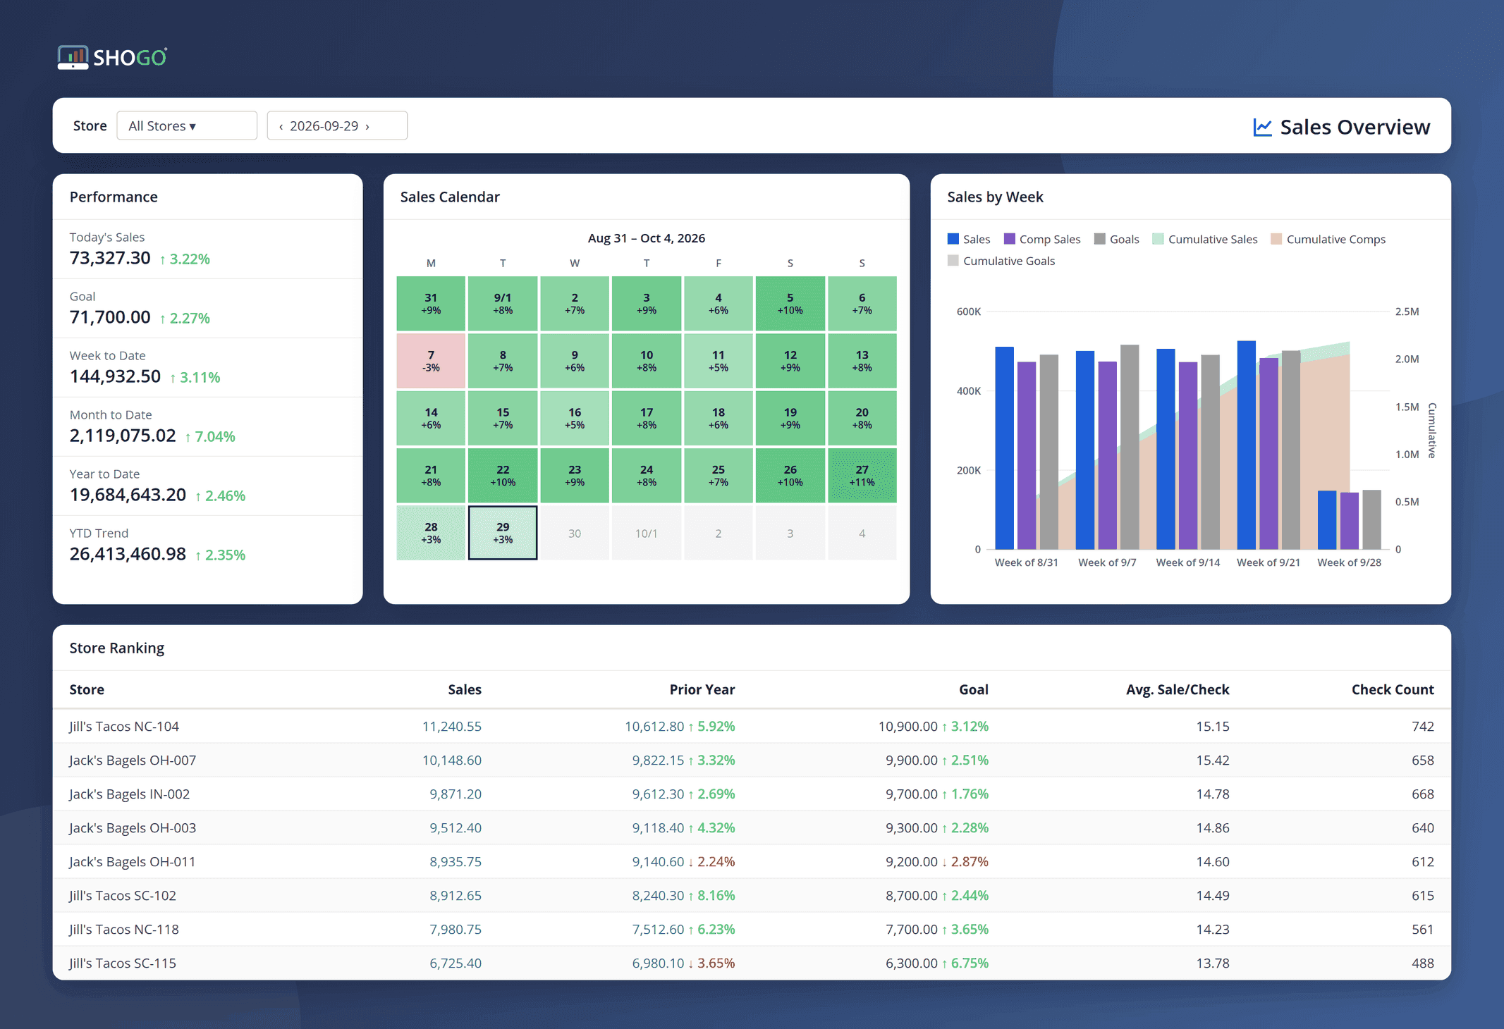This screenshot has height=1029, width=1504.
Task: Sort by Prior Year column header
Action: click(702, 689)
